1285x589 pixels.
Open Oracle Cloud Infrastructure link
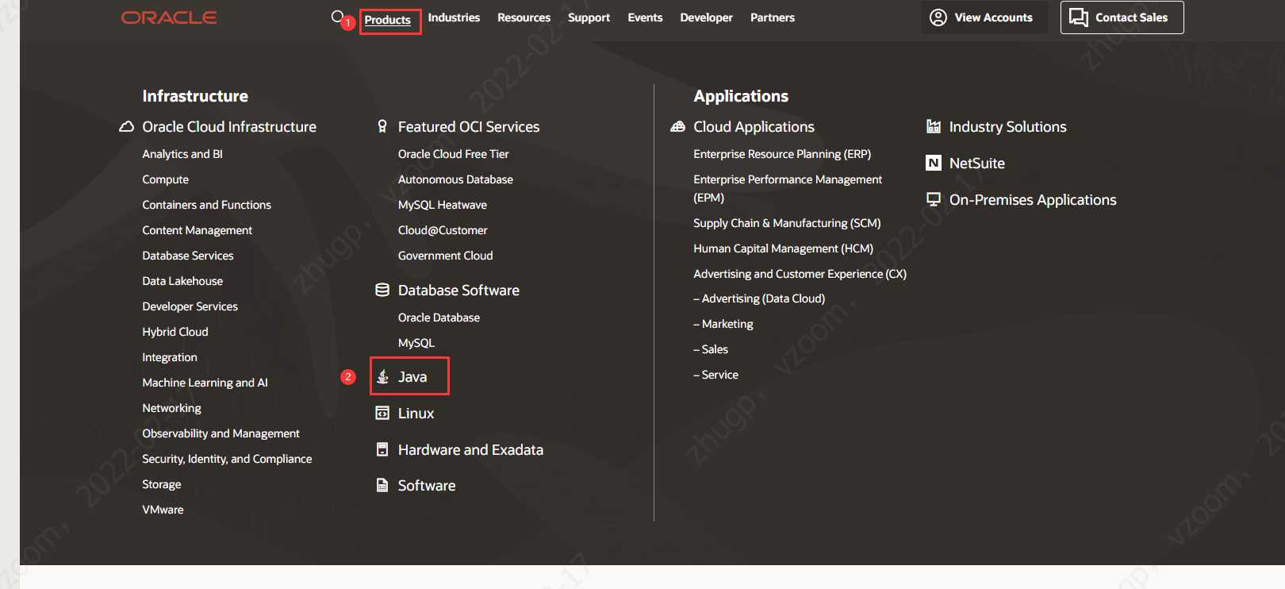pos(229,127)
